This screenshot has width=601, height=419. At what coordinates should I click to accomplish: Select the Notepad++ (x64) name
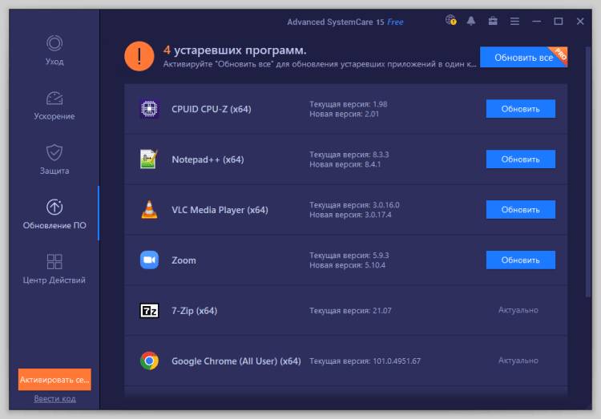(208, 159)
